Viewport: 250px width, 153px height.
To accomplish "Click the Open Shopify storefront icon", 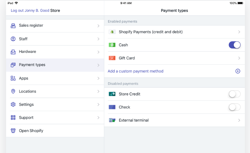I will pyautogui.click(x=13, y=131).
